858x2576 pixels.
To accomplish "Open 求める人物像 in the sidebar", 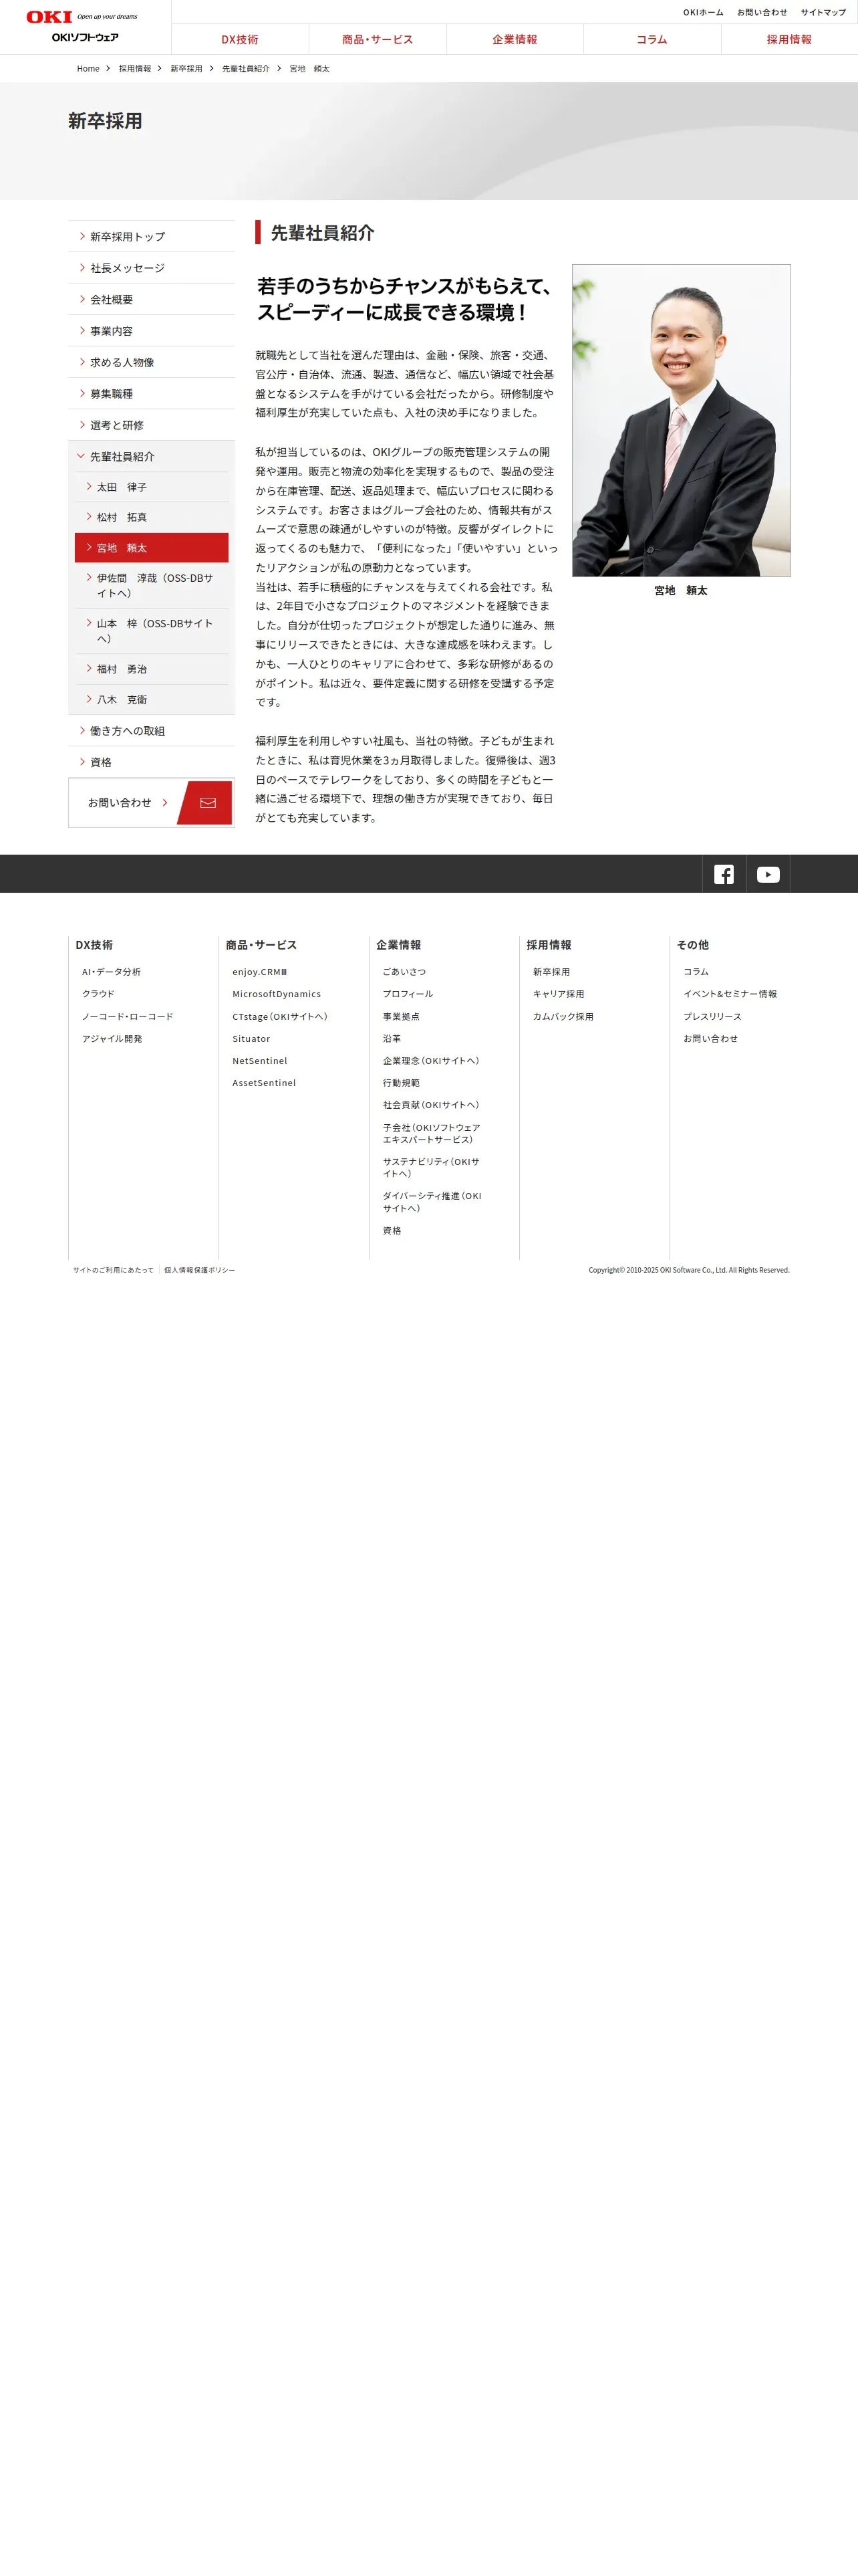I will [152, 362].
